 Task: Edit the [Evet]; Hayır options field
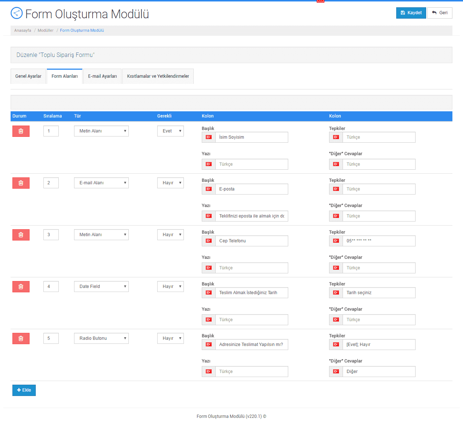pos(379,345)
